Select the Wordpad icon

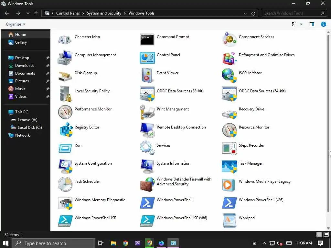pyautogui.click(x=229, y=221)
